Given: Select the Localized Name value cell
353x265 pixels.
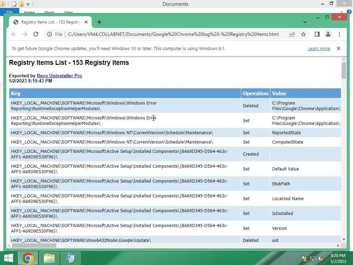Looking at the screenshot, I should coord(305,198).
